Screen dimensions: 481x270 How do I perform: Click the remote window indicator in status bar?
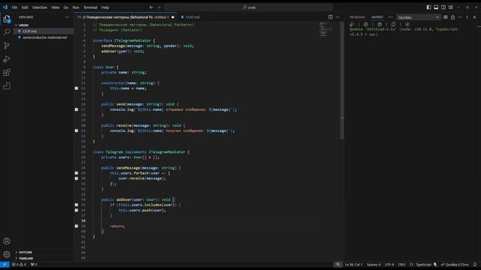[5, 265]
